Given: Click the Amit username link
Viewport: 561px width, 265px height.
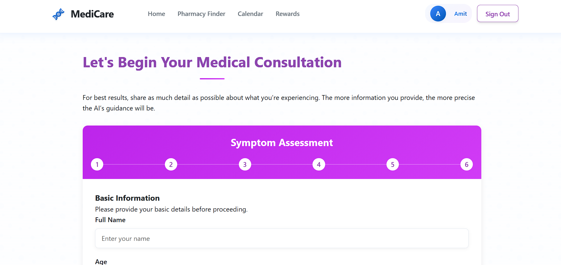Looking at the screenshot, I should (x=460, y=14).
